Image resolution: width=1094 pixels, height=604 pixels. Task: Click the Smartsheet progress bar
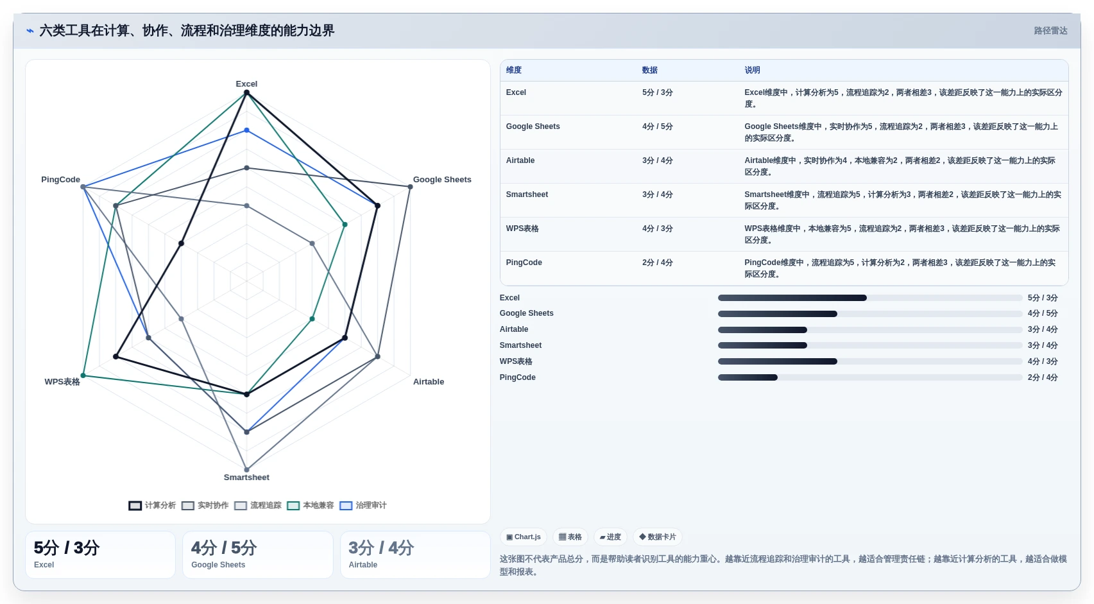pos(870,345)
